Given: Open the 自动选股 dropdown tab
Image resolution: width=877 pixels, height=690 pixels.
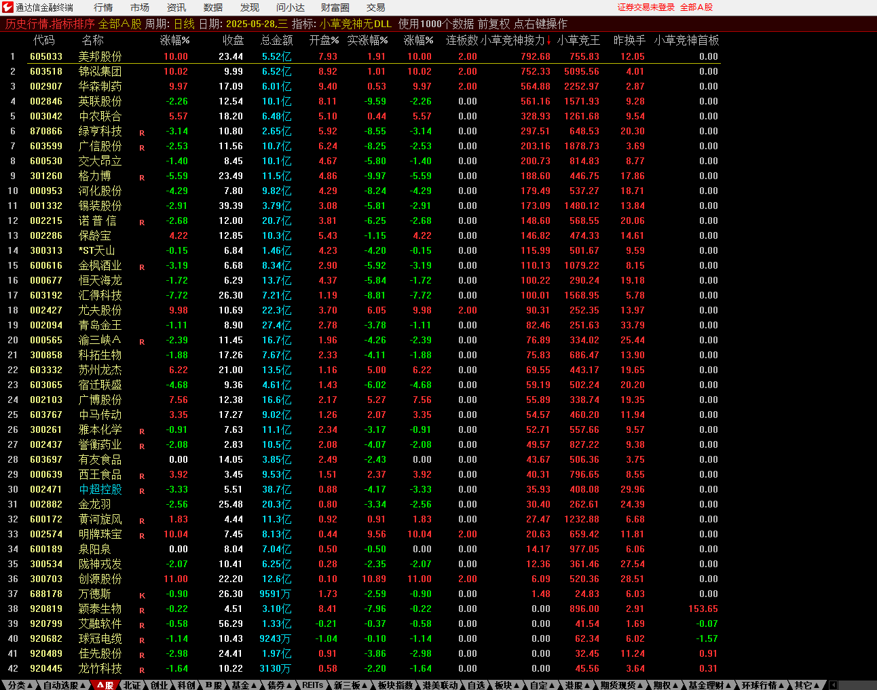Looking at the screenshot, I should tap(64, 685).
